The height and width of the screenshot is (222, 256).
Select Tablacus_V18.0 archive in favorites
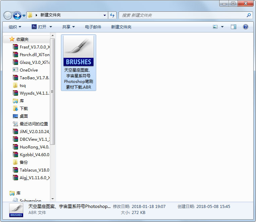point(31,170)
